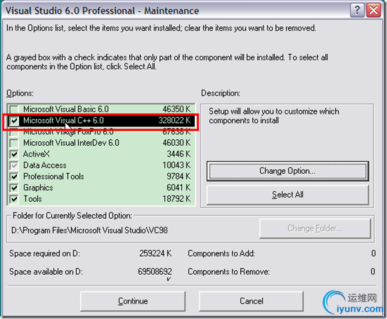Click the Options: list label

click(x=20, y=93)
